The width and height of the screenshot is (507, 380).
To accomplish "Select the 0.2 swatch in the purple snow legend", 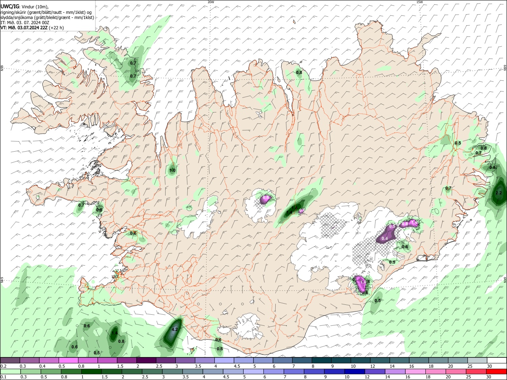I will click(x=10, y=360).
